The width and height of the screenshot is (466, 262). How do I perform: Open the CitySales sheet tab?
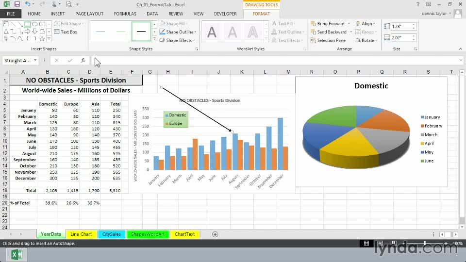112,234
